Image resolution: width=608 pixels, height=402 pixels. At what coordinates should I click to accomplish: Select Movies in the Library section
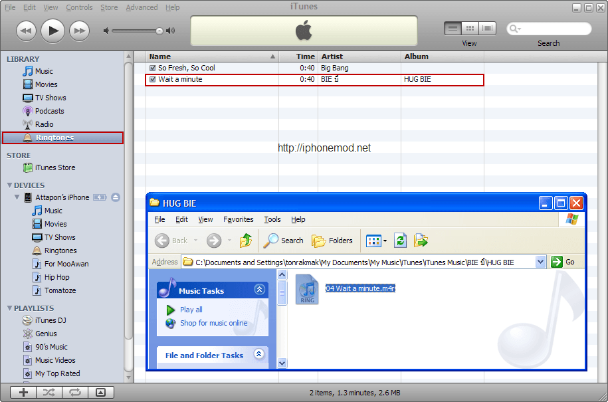tap(40, 84)
